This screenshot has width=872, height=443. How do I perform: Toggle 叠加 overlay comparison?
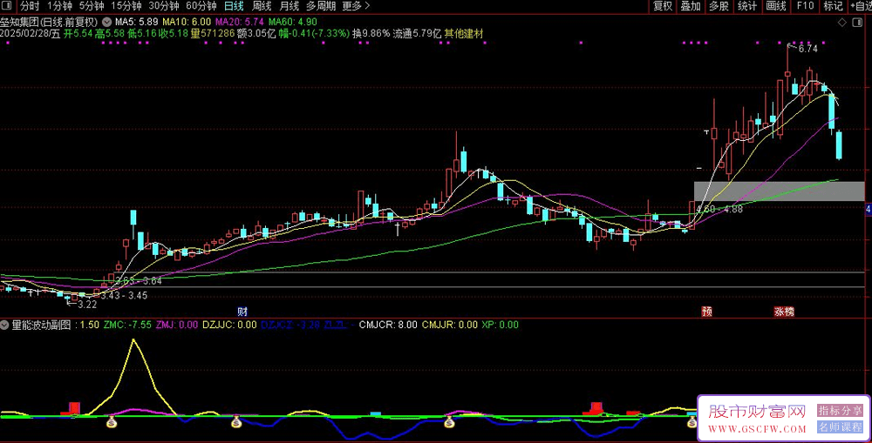[691, 6]
